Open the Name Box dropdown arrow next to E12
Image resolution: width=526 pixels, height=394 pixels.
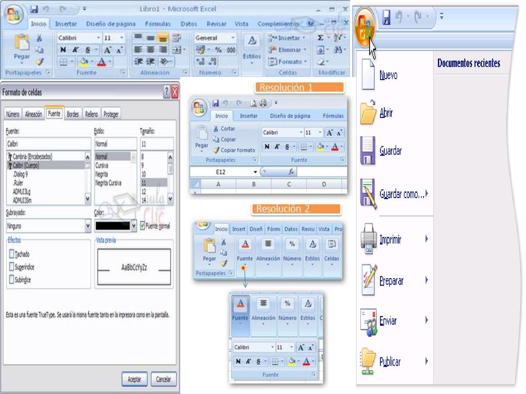coord(255,172)
